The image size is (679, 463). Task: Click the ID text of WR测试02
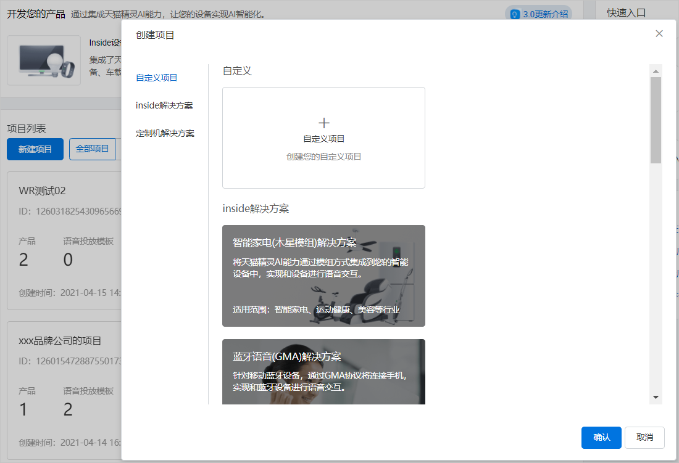click(70, 211)
